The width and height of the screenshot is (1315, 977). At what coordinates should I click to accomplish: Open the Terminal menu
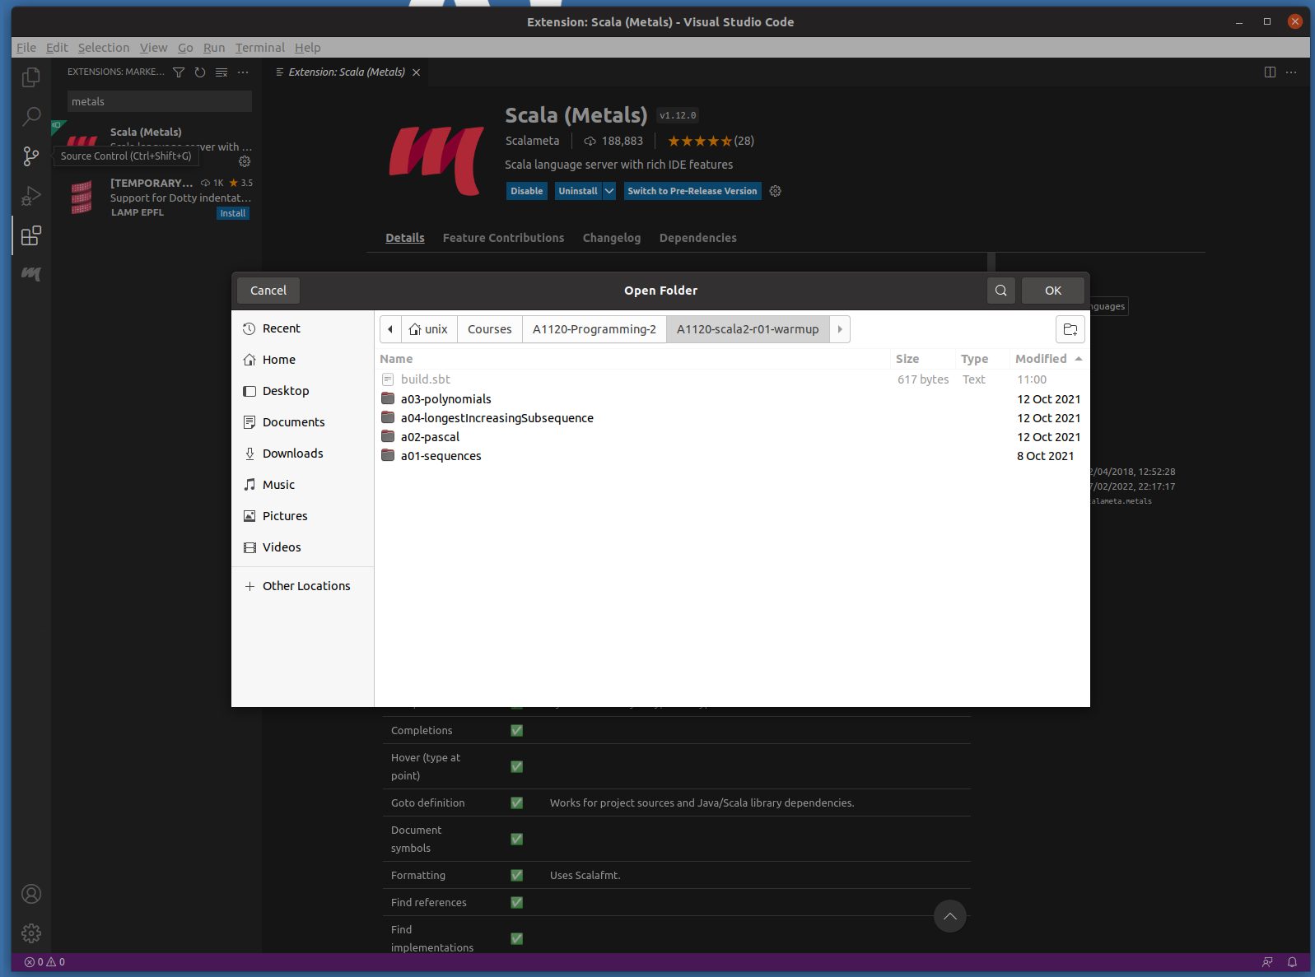pos(259,48)
